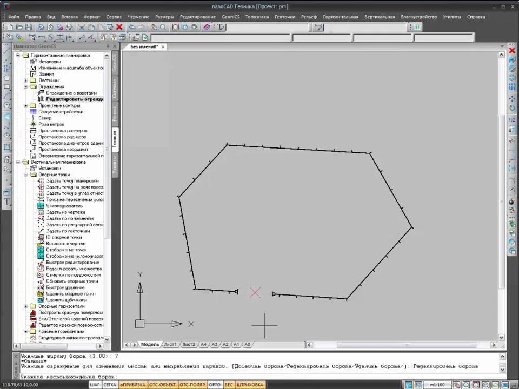519x389 pixels.
Task: Click the Save diskette icon
Action: (29, 27)
